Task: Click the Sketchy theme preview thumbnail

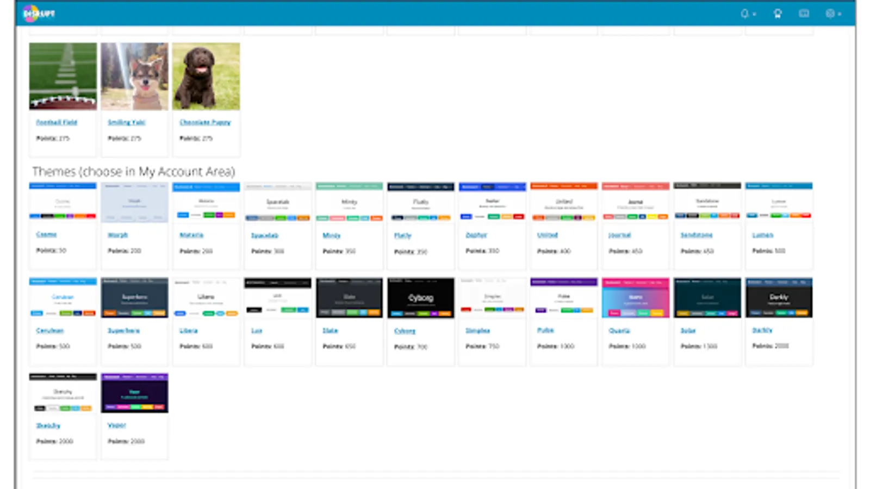Action: pos(63,393)
